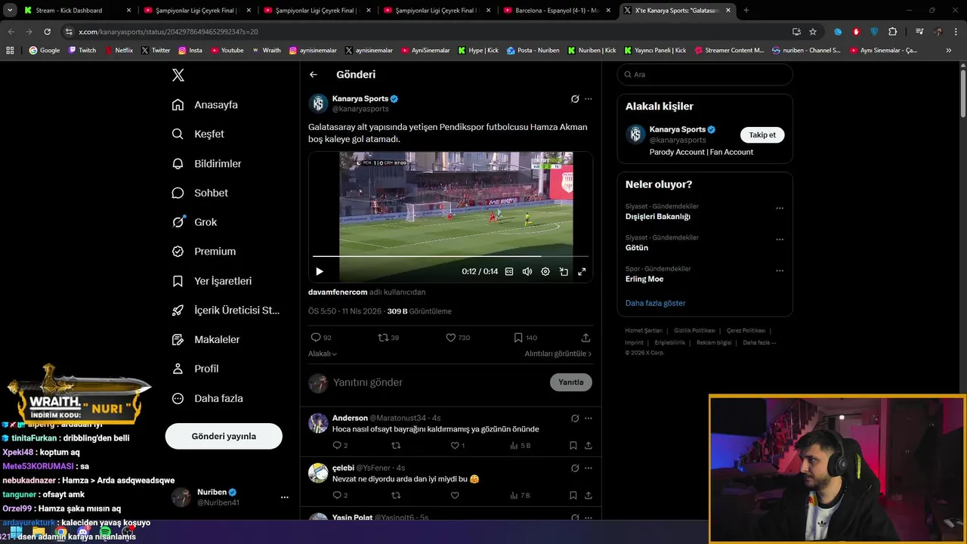Click Daha fazla göster under trends
967x544 pixels.
click(x=655, y=303)
